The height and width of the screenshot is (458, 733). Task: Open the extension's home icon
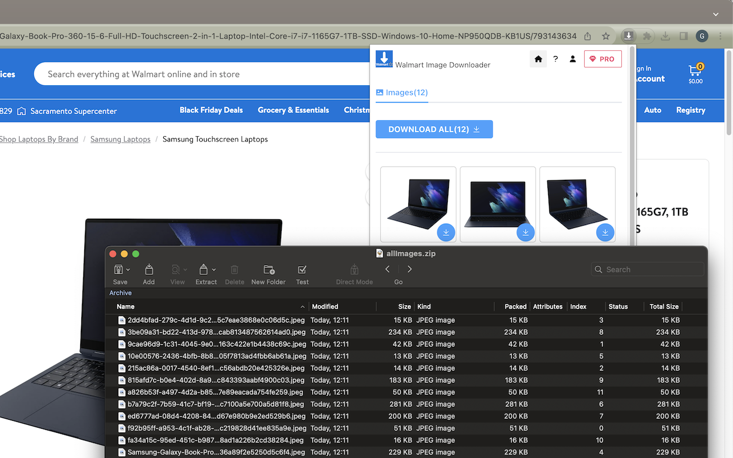(538, 59)
